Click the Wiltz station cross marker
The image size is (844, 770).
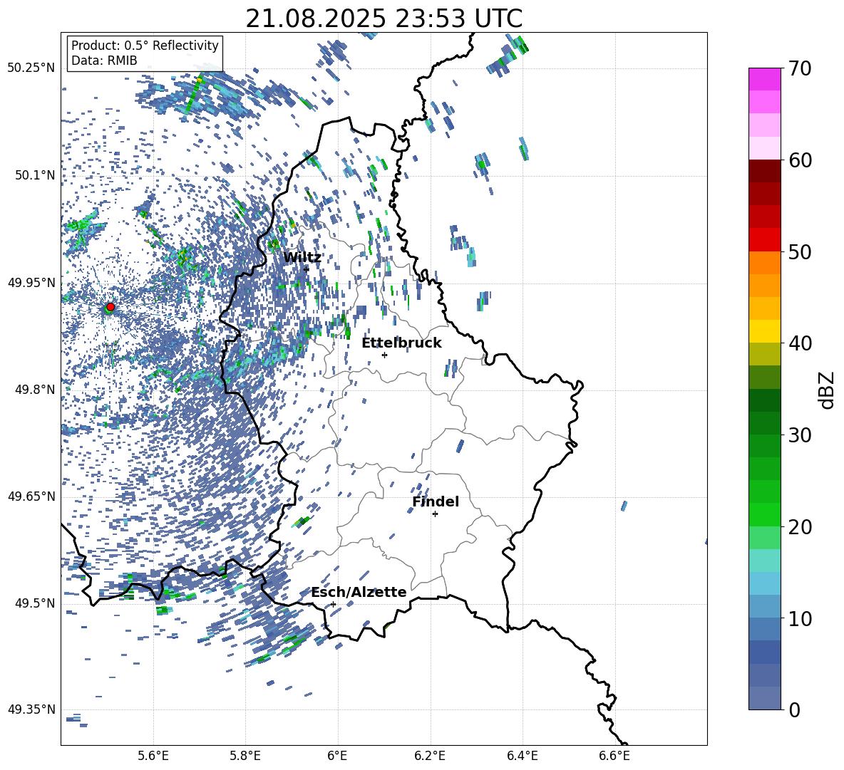307,269
